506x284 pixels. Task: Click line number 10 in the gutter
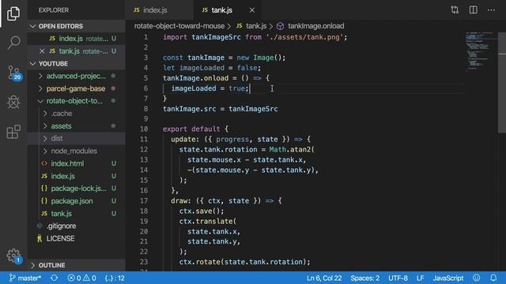pos(144,129)
